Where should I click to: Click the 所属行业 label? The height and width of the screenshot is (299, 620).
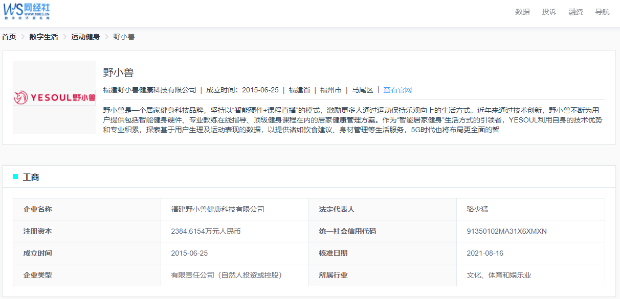pyautogui.click(x=333, y=275)
